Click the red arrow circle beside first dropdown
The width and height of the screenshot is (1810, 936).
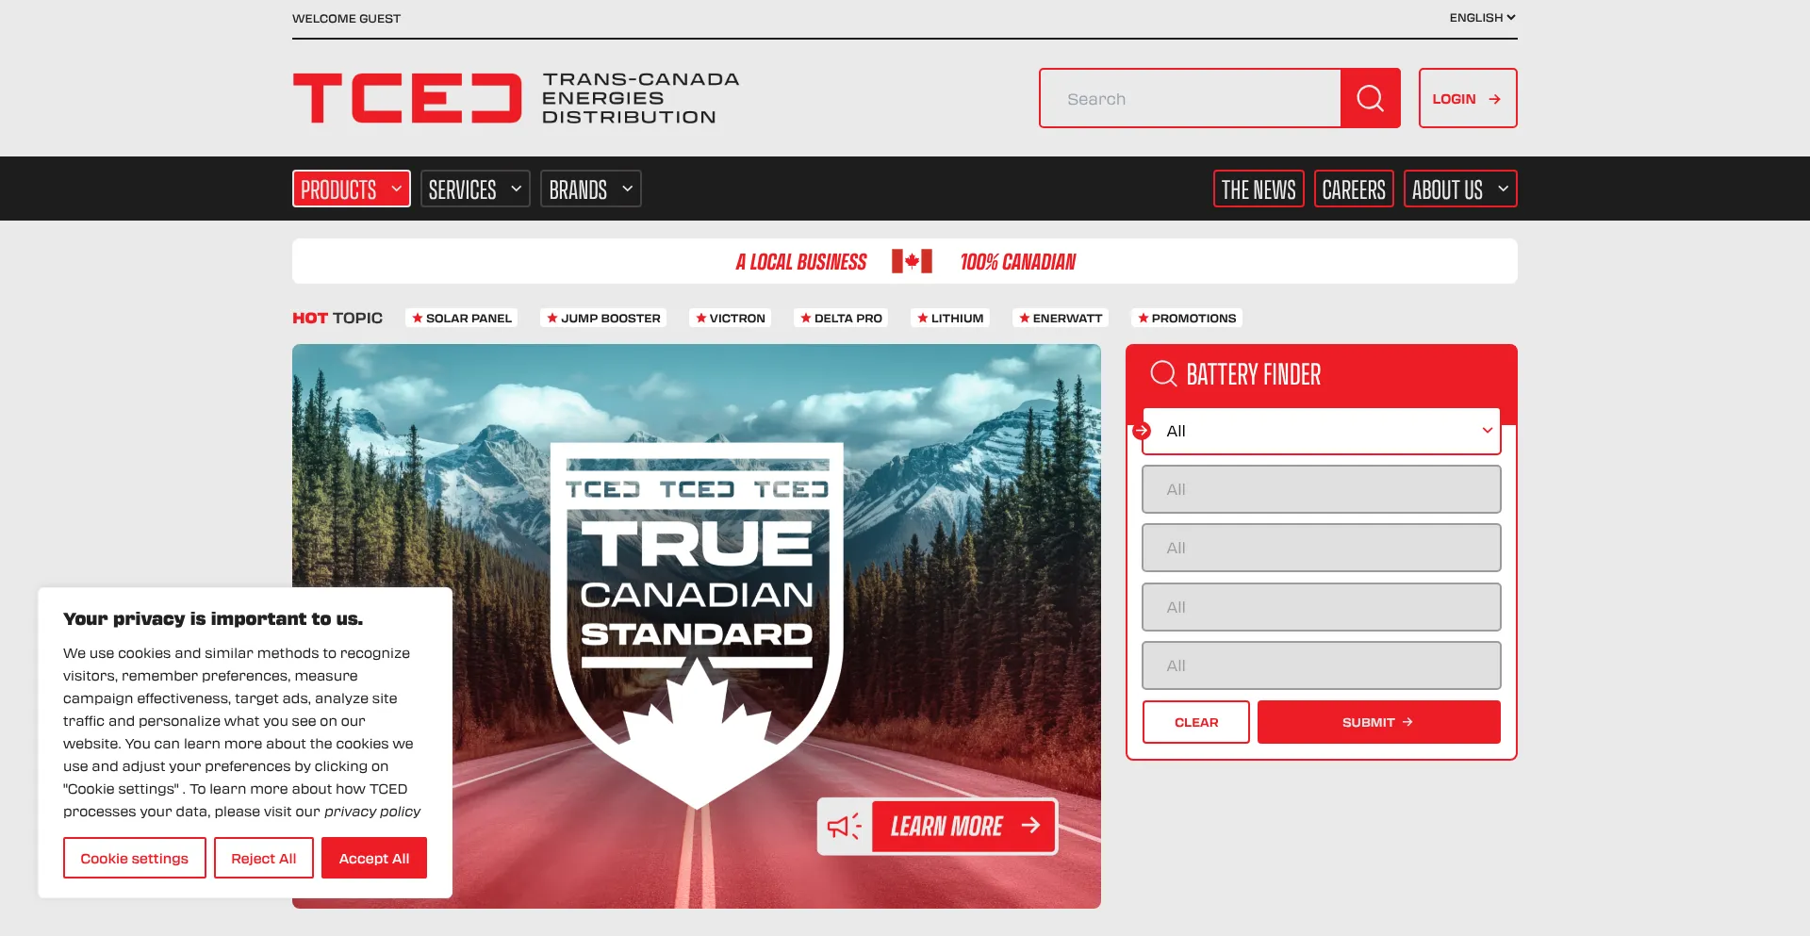[1142, 431]
